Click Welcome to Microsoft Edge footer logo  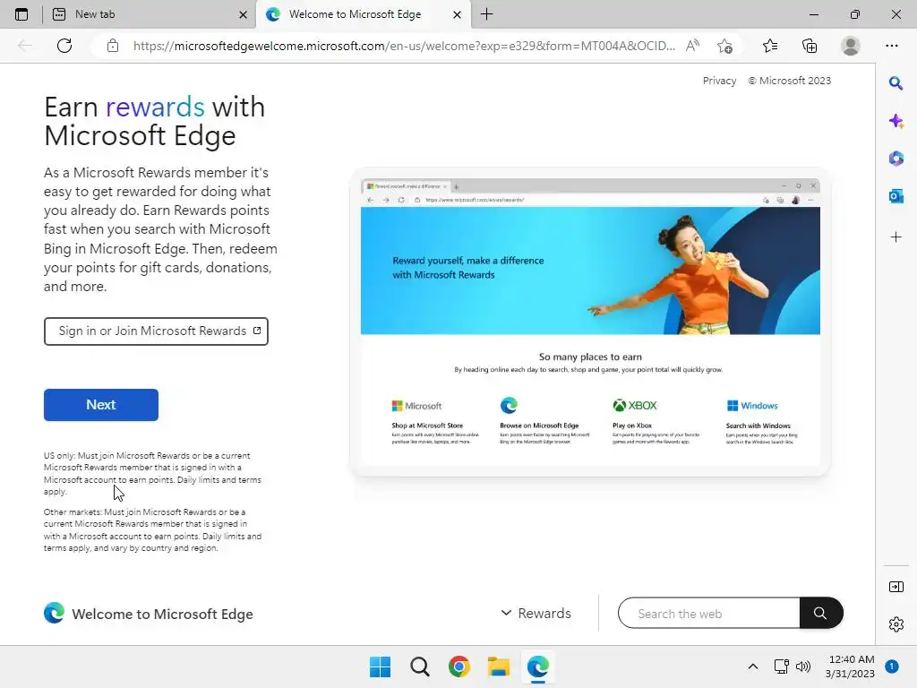coord(149,613)
